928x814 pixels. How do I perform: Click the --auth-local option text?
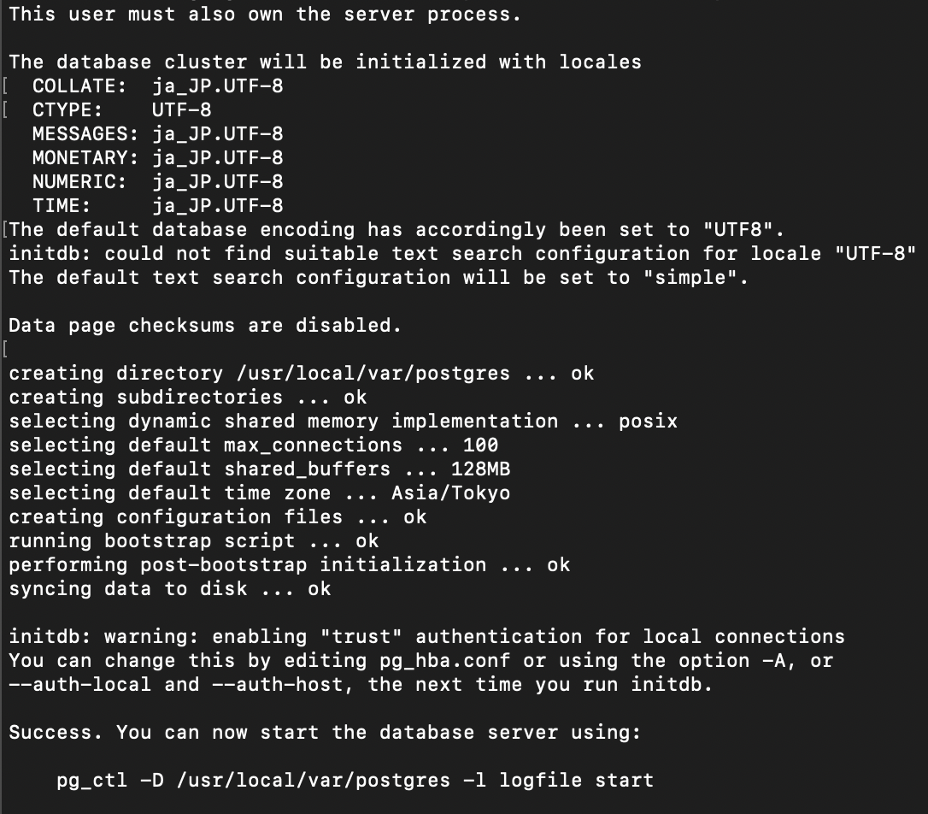[x=80, y=685]
